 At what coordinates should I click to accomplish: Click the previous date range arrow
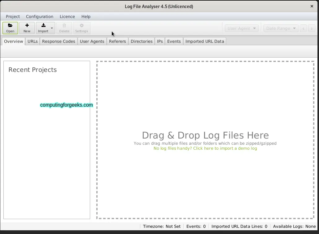(x=304, y=28)
